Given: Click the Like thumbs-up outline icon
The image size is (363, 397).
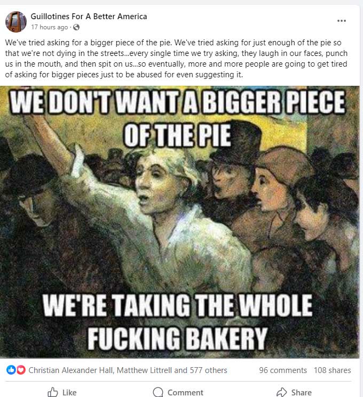Looking at the screenshot, I should tap(53, 392).
